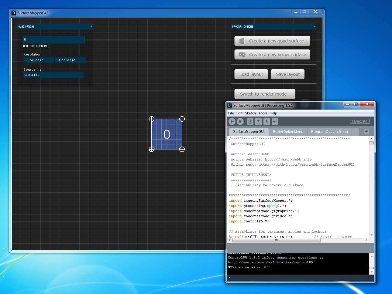The height and width of the screenshot is (294, 392).
Task: Switch to the BezierOptionMenu tab
Action: 288,131
